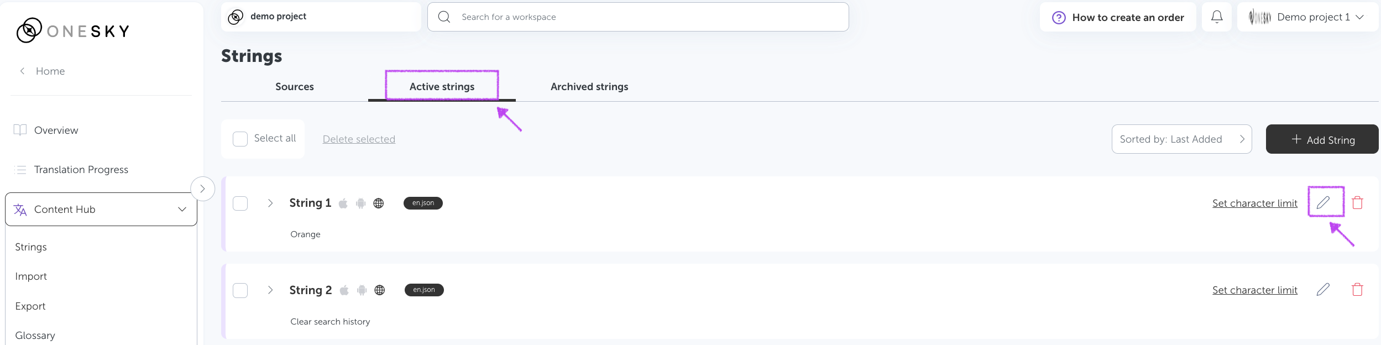Expand String 1 row chevron
The height and width of the screenshot is (345, 1381).
pos(270,203)
